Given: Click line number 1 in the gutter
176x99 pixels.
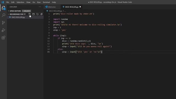Looking at the screenshot, I should click(49, 14).
